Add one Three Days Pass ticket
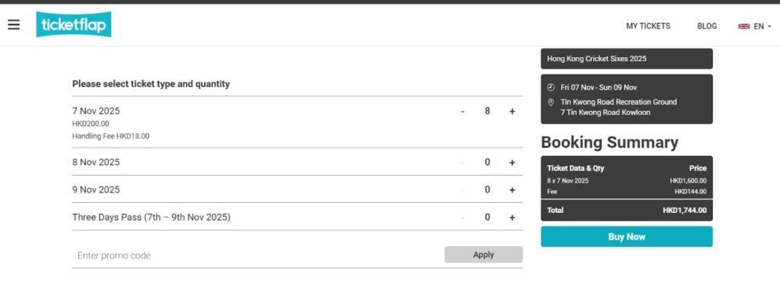The image size is (780, 292). (512, 217)
